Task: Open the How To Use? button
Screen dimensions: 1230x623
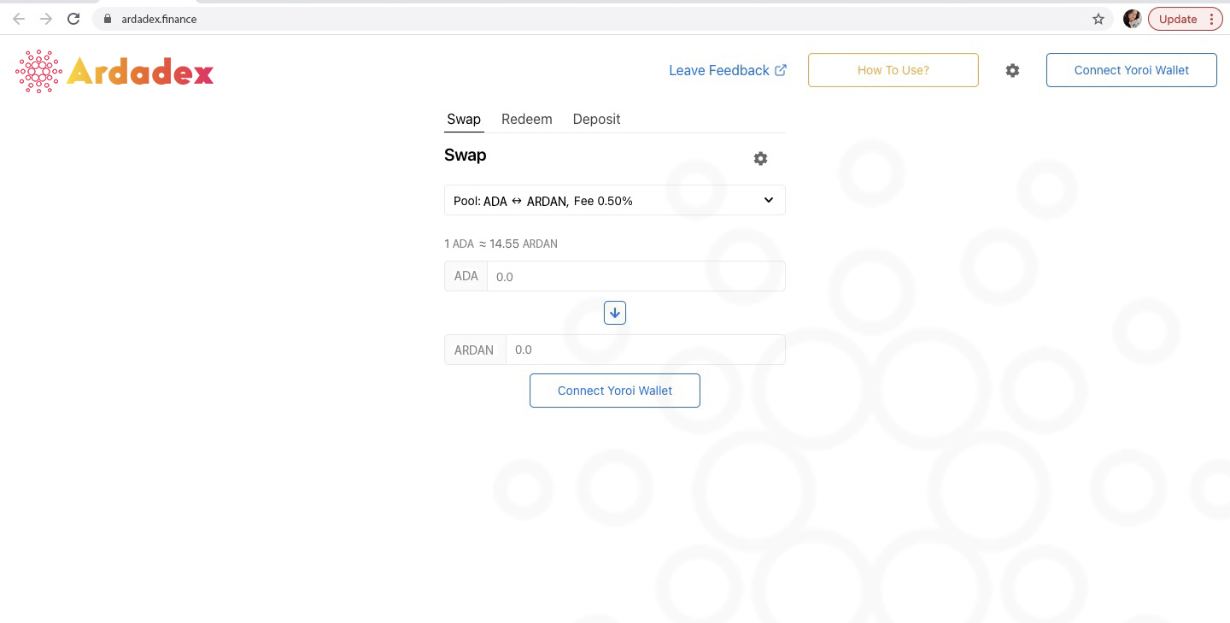Action: (893, 70)
